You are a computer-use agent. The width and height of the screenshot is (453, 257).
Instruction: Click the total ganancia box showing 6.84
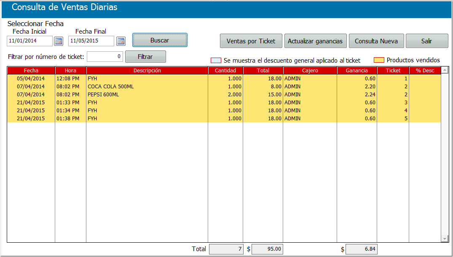[x=362, y=249]
